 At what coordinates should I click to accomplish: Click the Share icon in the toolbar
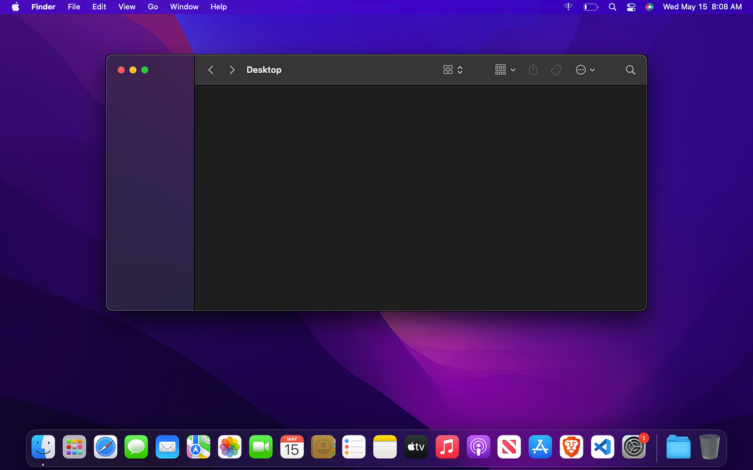pos(533,70)
